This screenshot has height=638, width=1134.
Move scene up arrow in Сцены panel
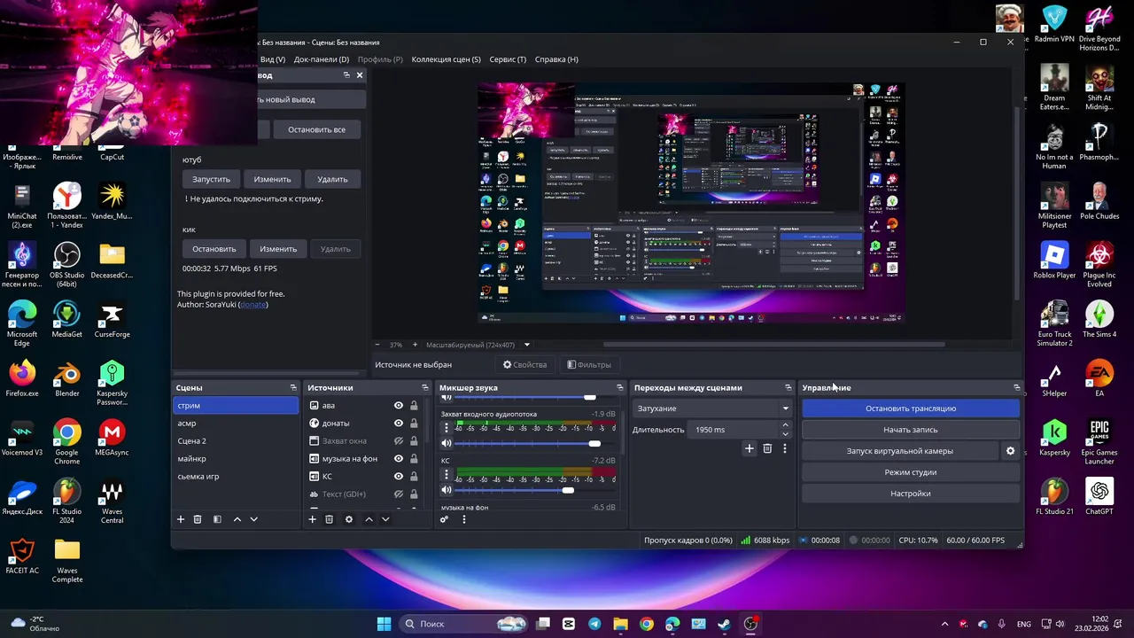237,519
